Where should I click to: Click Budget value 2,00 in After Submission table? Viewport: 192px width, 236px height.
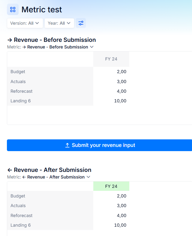[x=122, y=196]
